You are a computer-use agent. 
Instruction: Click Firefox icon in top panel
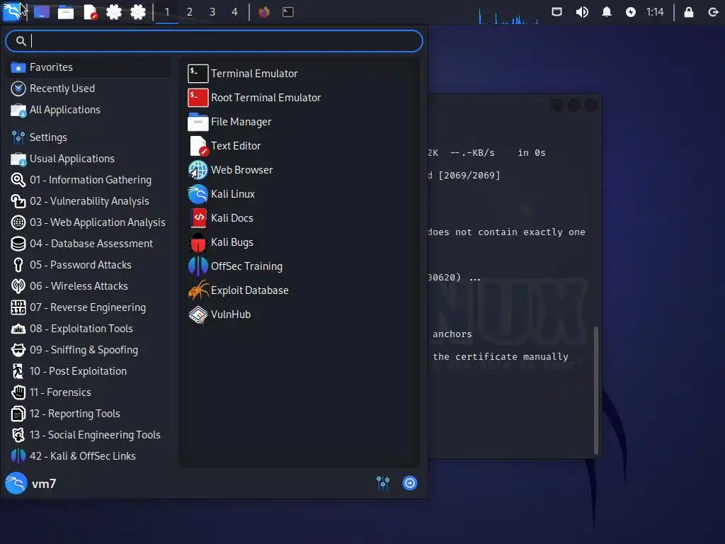pos(264,12)
